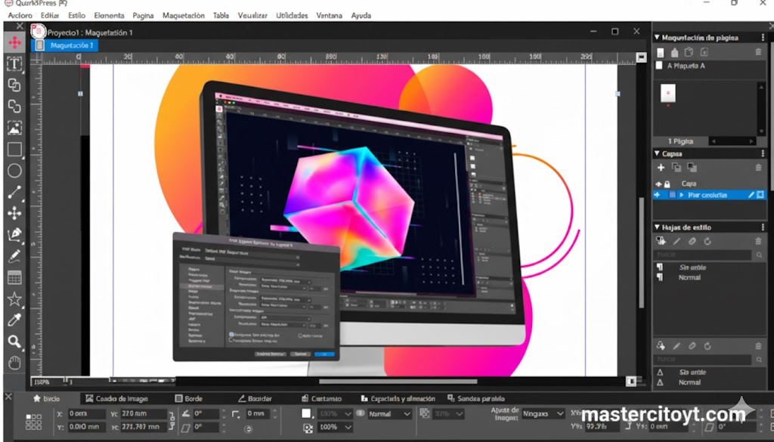
Task: Switch to the Borde tab
Action: pos(188,398)
